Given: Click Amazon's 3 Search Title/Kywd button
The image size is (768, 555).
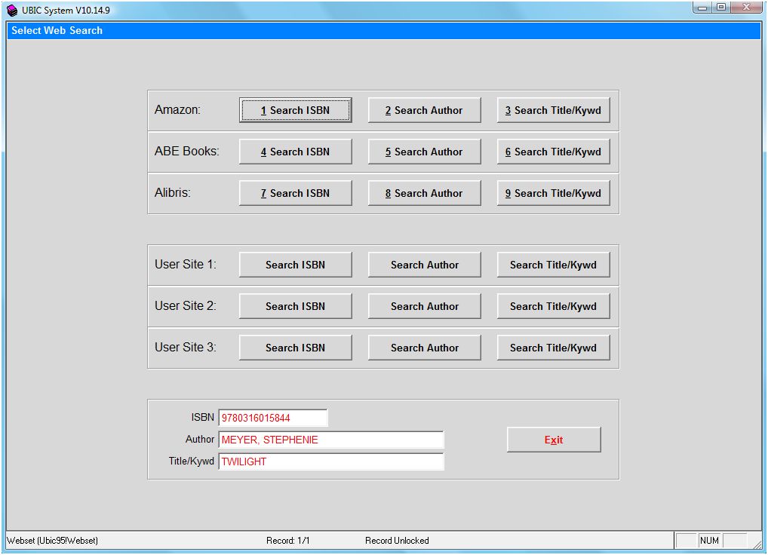Looking at the screenshot, I should [553, 110].
